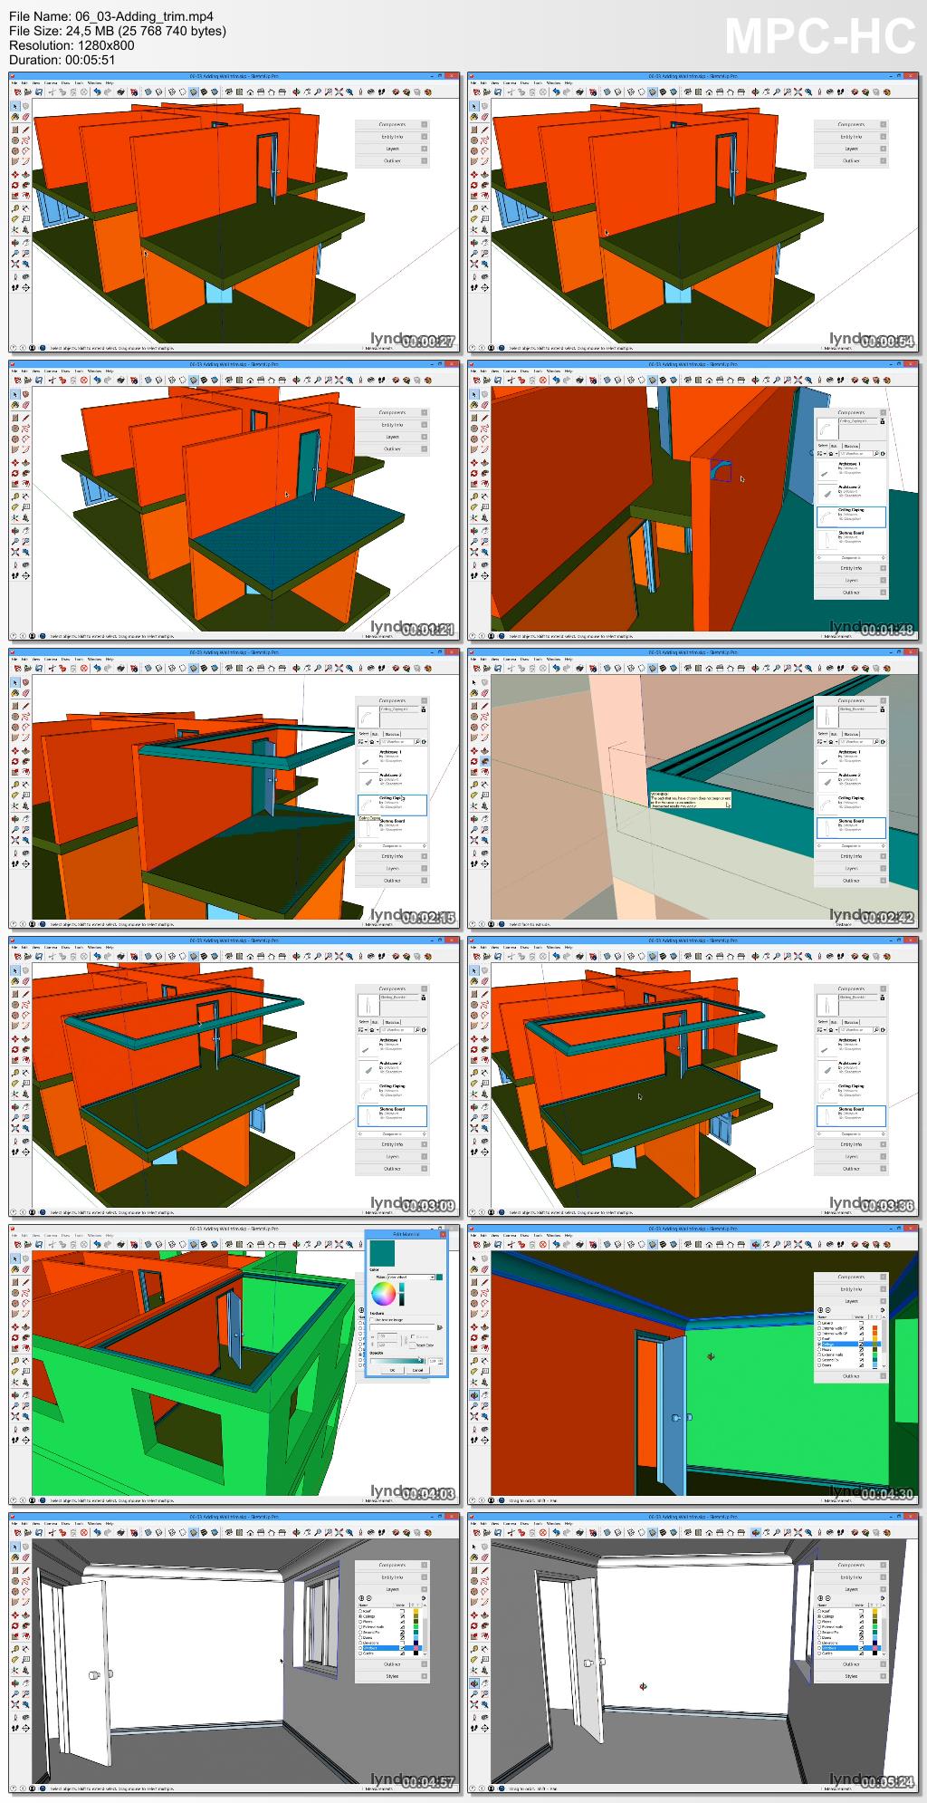The width and height of the screenshot is (927, 1803).
Task: Click the Add Layer plus in 00:04:30 frame
Action: (x=820, y=1310)
